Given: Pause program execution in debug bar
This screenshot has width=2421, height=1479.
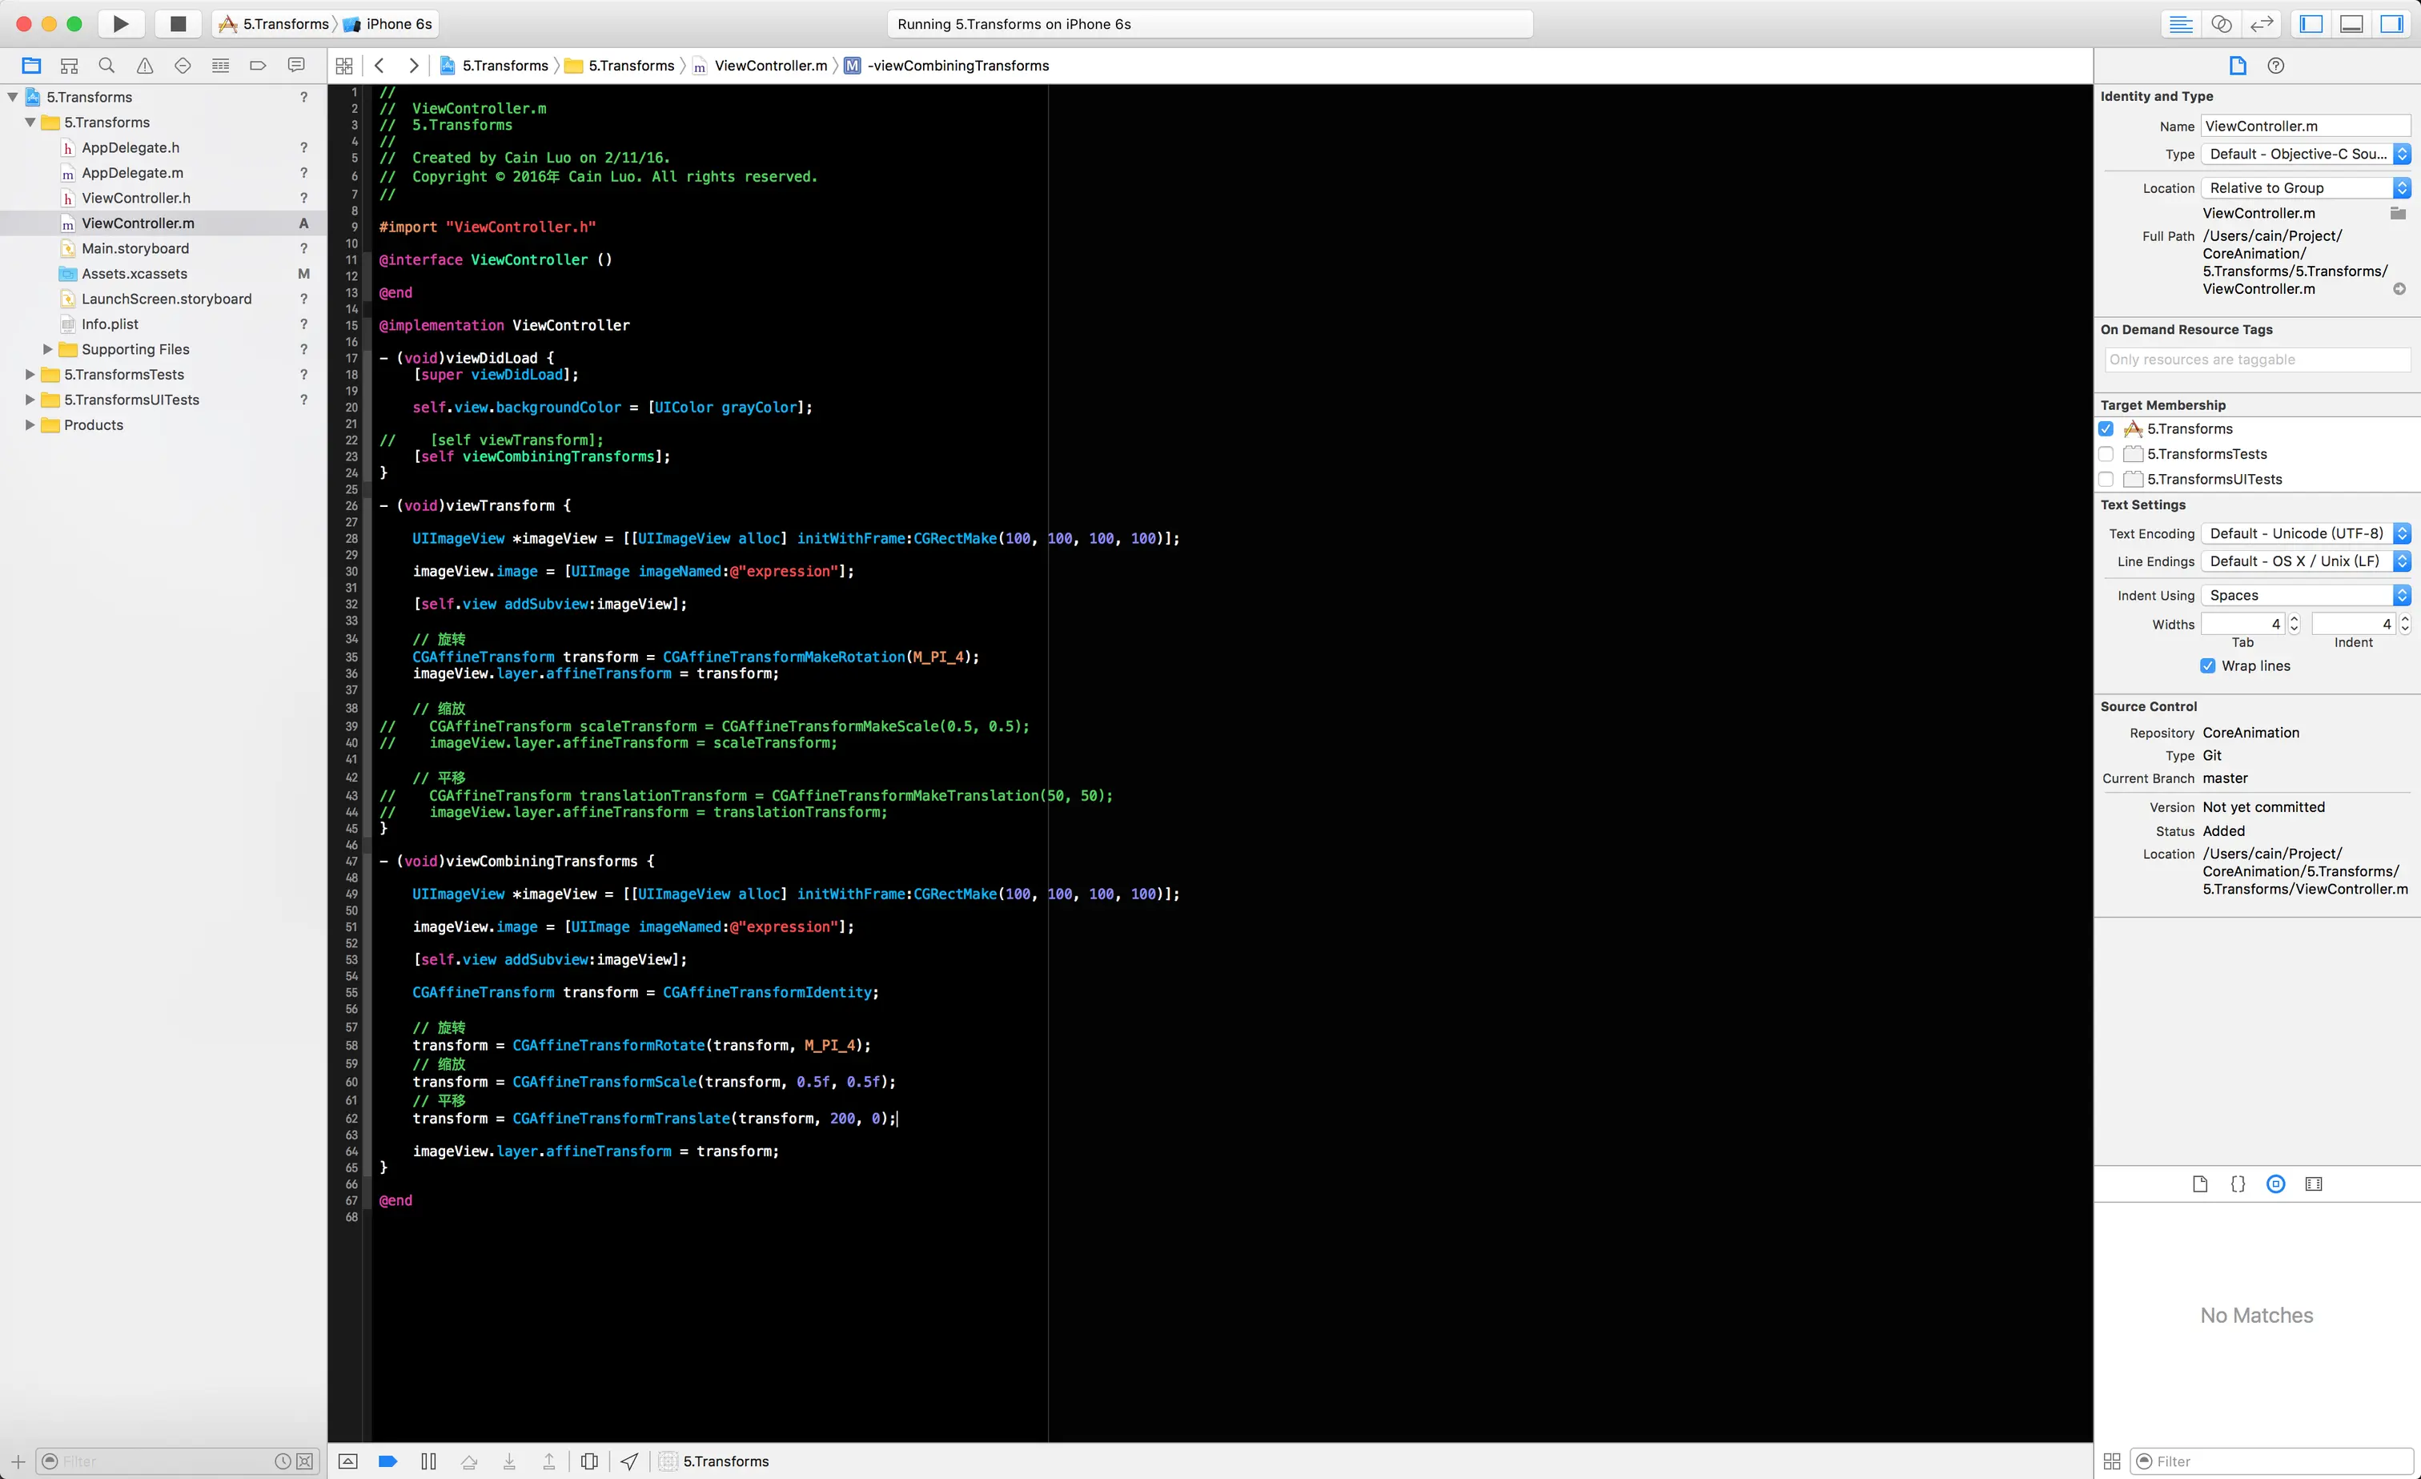Looking at the screenshot, I should (428, 1461).
